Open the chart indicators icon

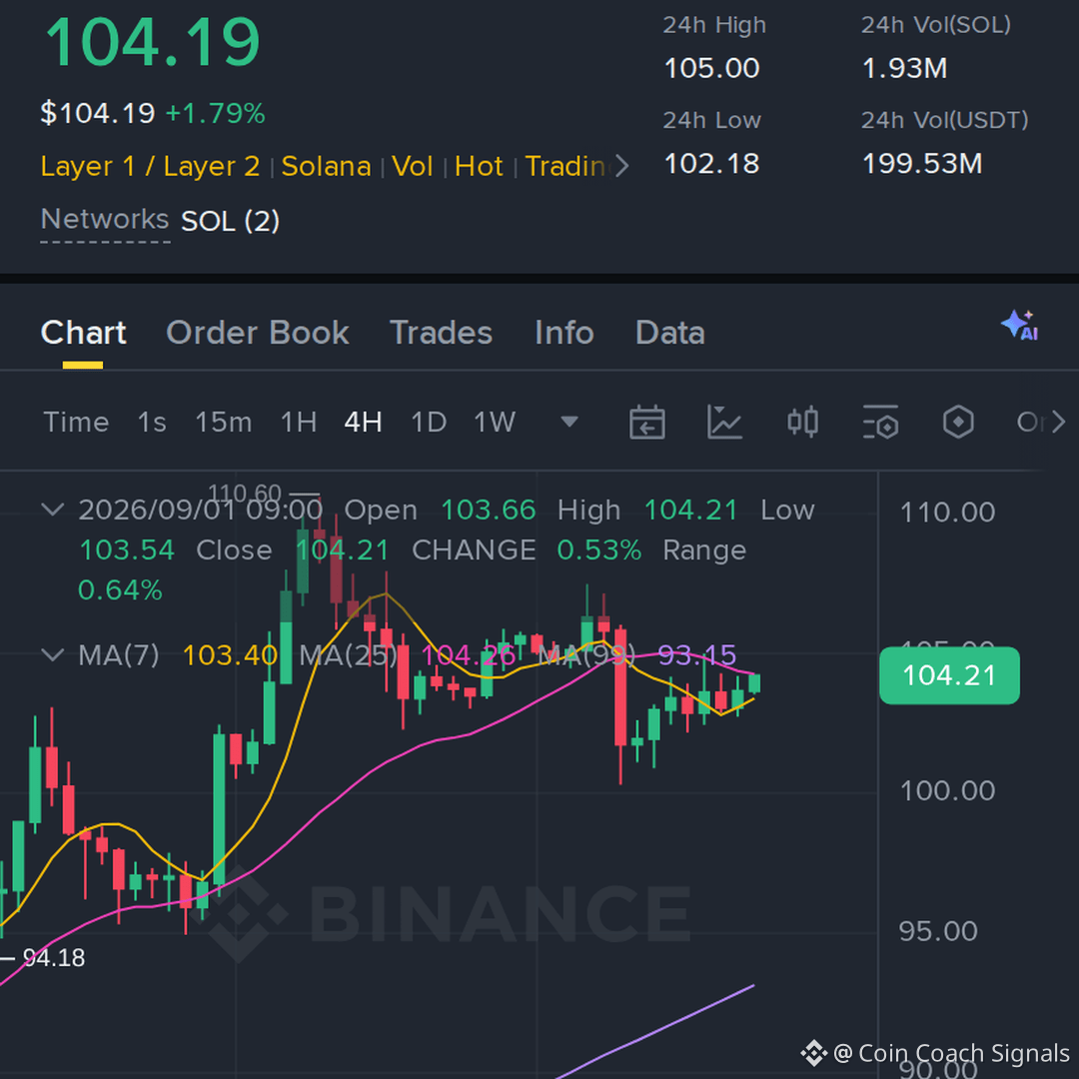[724, 422]
